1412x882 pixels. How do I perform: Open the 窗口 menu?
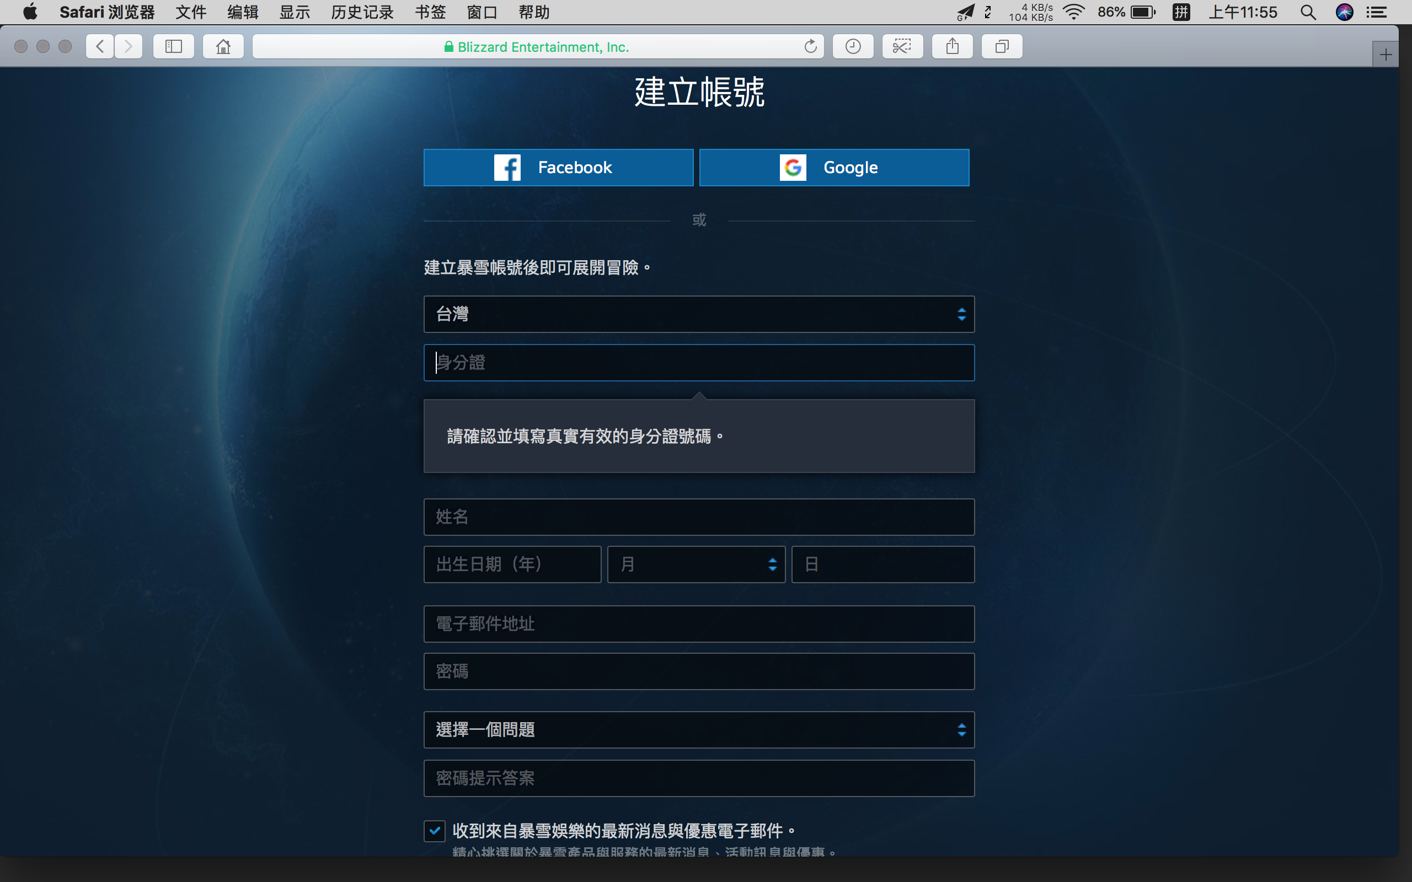pyautogui.click(x=482, y=12)
